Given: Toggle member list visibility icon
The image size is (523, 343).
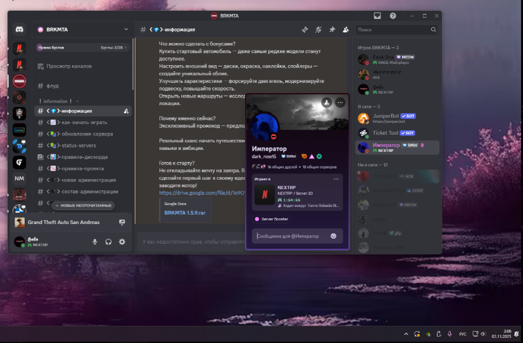Looking at the screenshot, I should tap(345, 30).
